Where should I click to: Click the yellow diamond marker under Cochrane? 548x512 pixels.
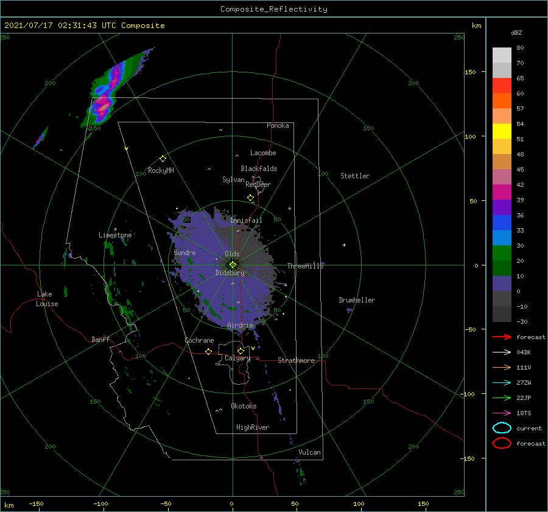click(x=208, y=352)
